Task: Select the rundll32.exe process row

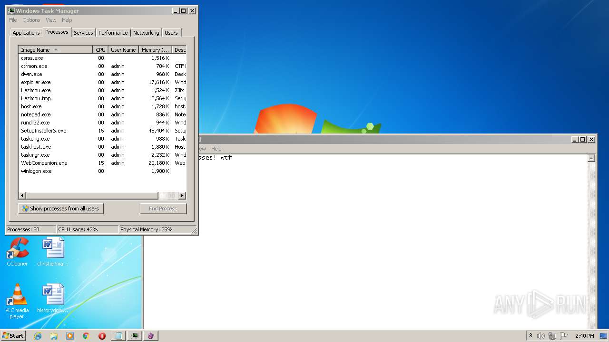Action: (x=102, y=123)
